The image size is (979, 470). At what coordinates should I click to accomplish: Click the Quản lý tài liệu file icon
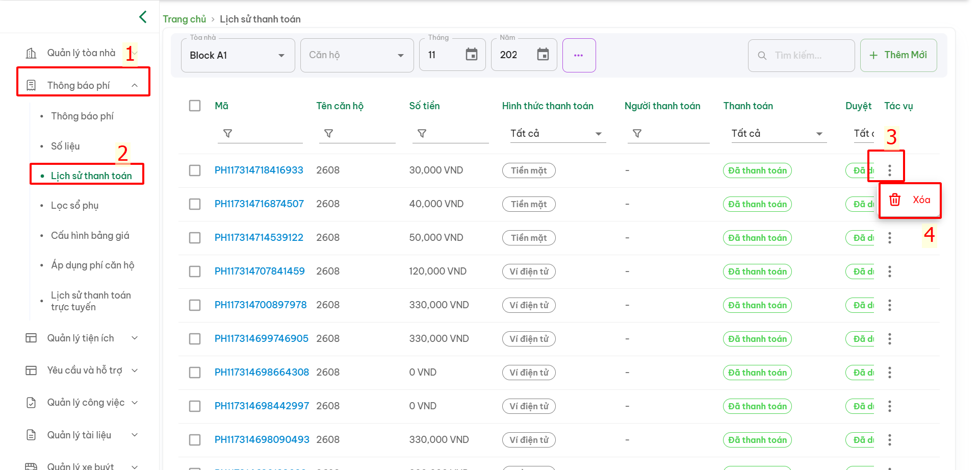pyautogui.click(x=31, y=435)
